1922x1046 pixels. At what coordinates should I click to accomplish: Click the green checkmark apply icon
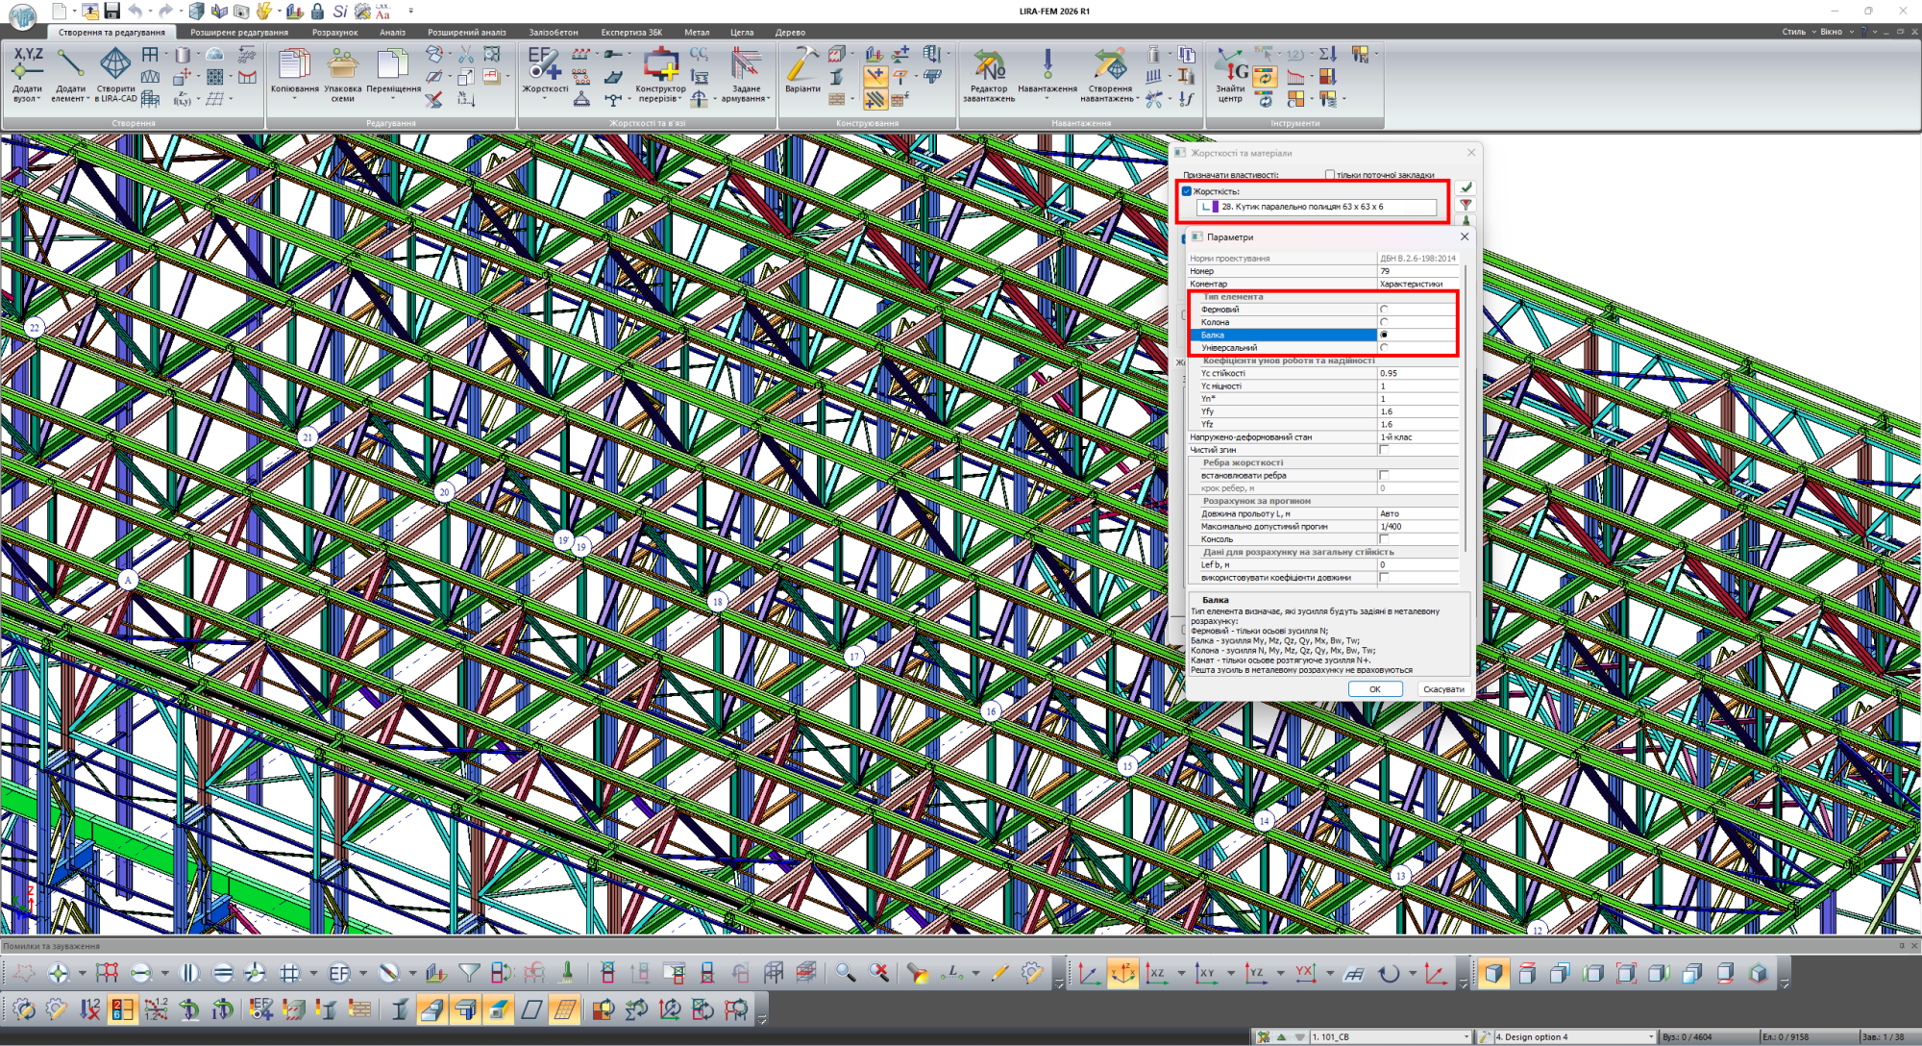tap(1466, 187)
